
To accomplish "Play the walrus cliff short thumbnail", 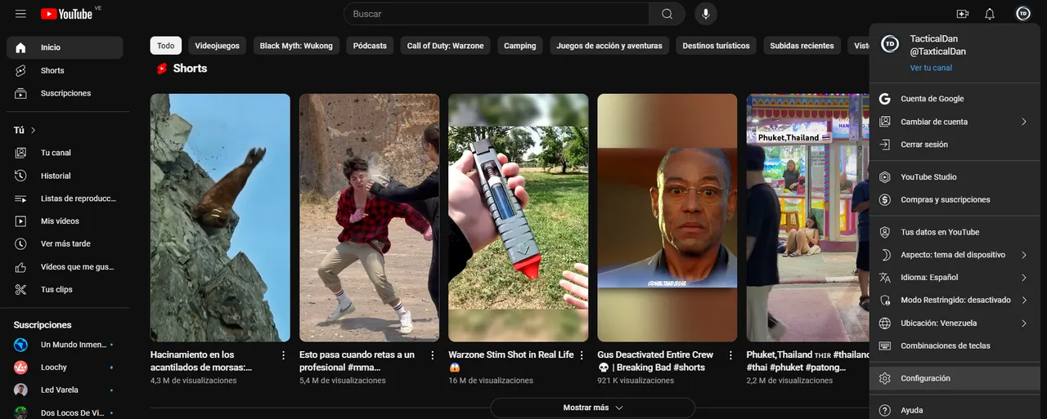I will pyautogui.click(x=220, y=217).
